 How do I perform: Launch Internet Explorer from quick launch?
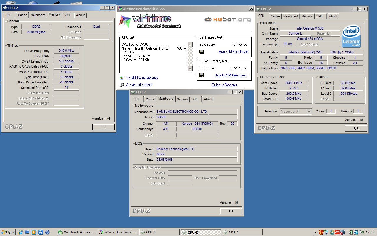21,232
